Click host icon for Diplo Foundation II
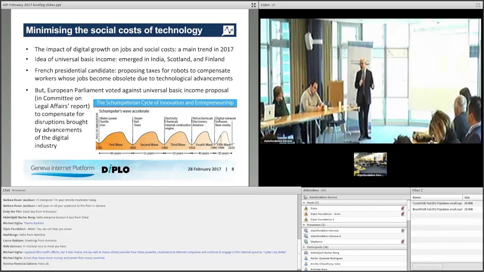The width and height of the screenshot is (484, 272). pyautogui.click(x=306, y=219)
